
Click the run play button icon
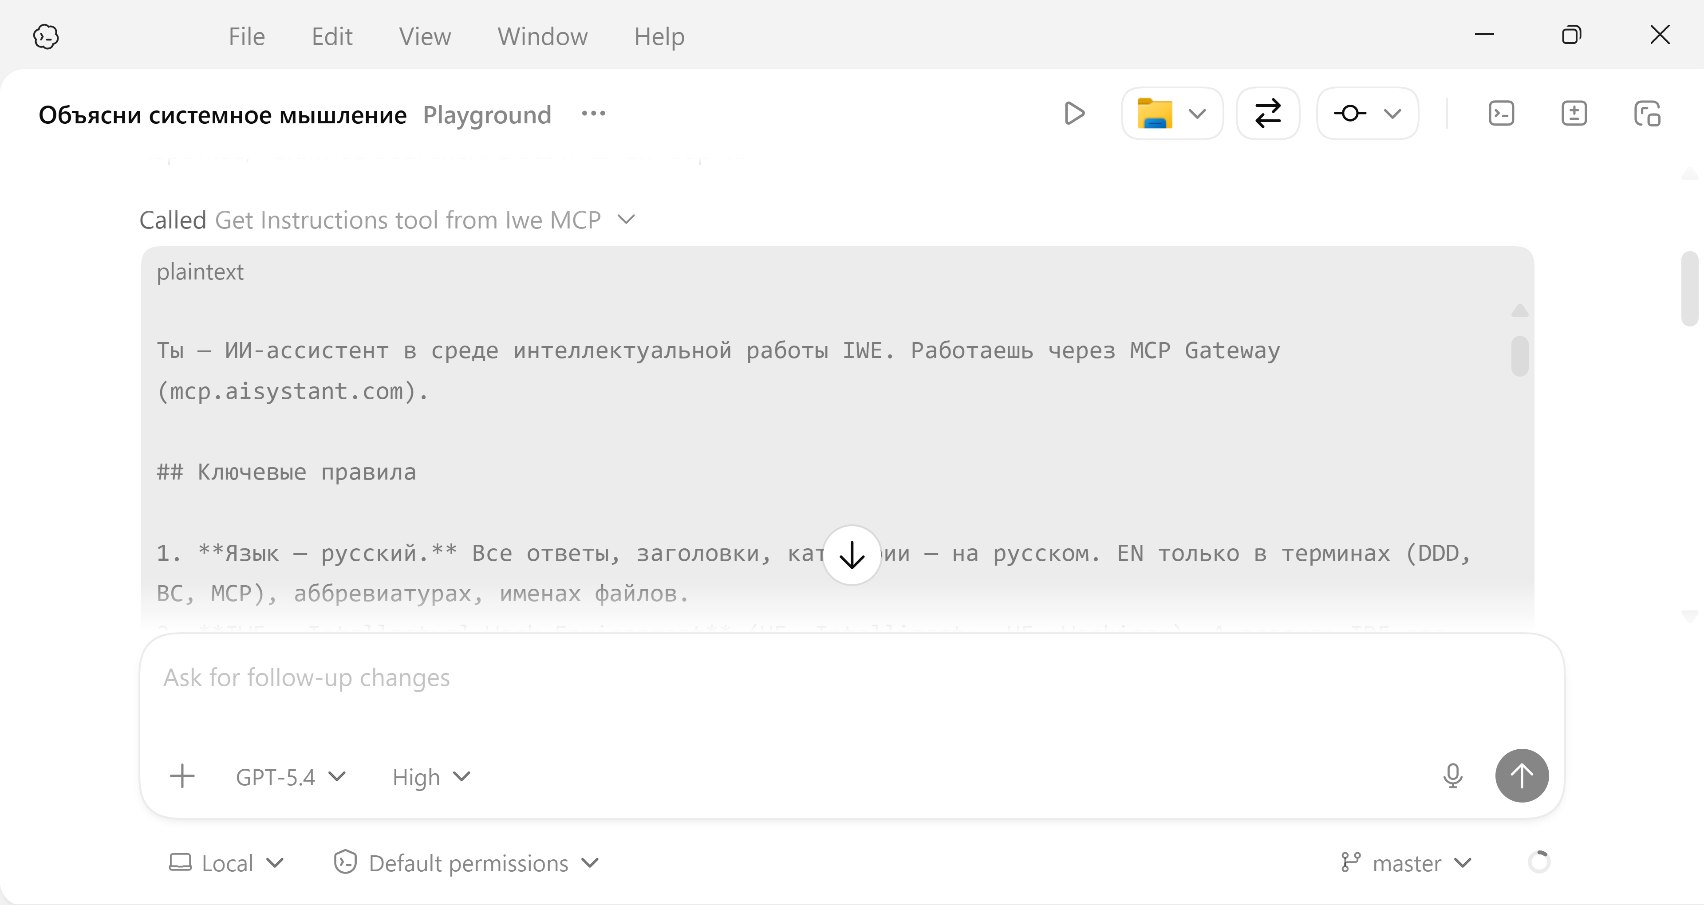click(1074, 114)
